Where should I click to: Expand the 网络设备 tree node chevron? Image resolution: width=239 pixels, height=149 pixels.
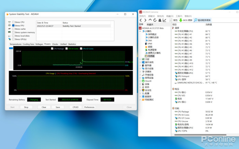pyautogui.click(x=140, y=78)
